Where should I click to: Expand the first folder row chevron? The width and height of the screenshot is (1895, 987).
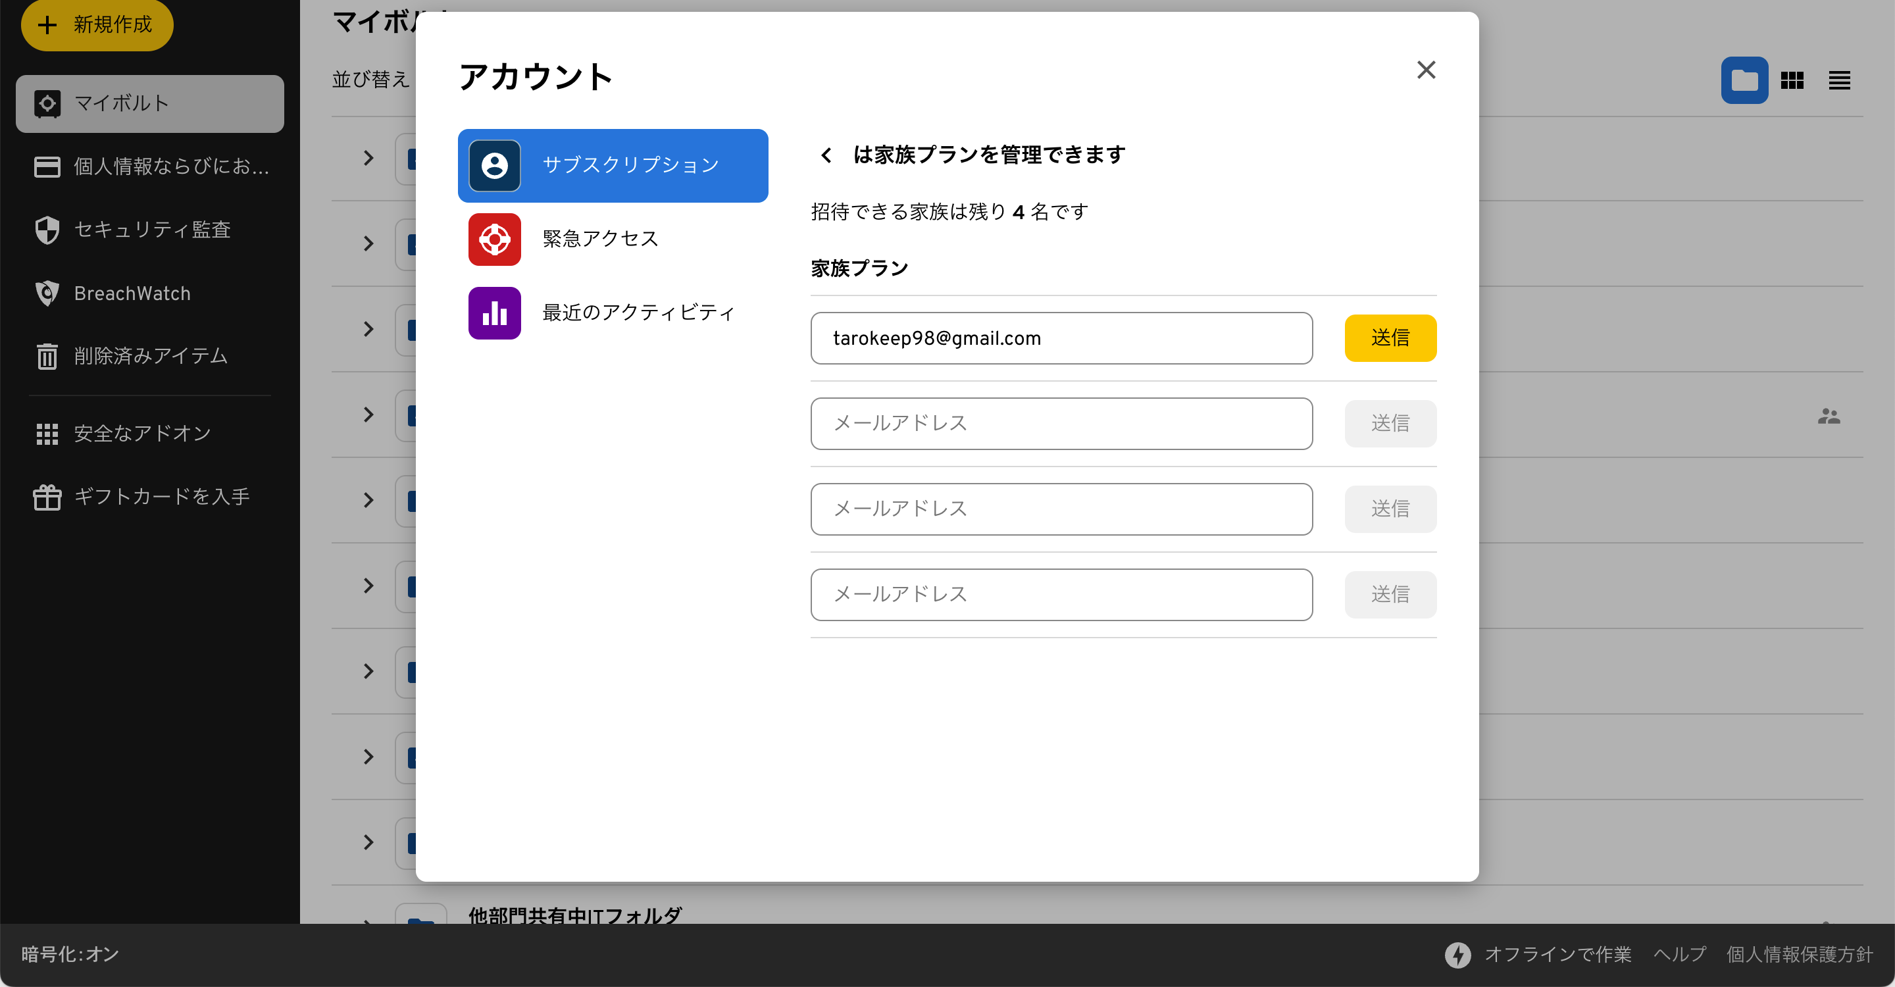click(x=368, y=158)
